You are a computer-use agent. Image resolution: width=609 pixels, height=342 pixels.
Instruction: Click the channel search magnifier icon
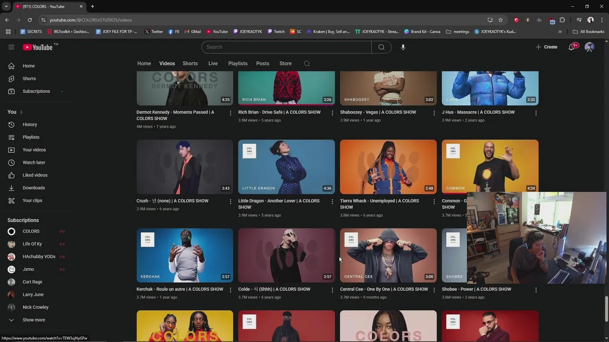point(307,64)
